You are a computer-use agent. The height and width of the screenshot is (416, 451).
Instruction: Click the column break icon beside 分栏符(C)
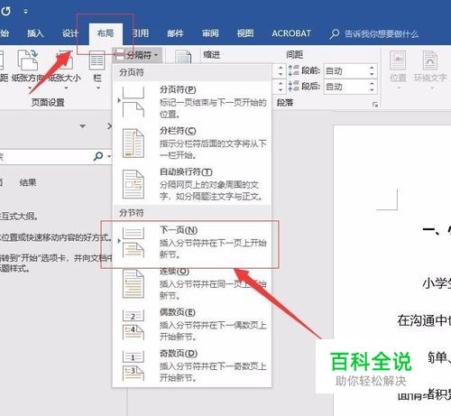point(133,143)
